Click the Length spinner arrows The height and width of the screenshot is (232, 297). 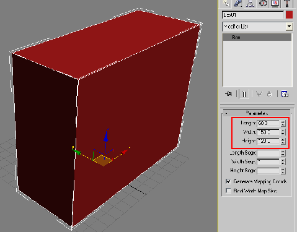(x=283, y=123)
